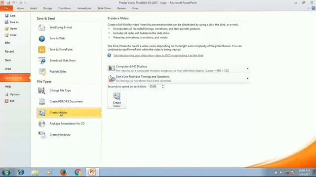This screenshot has height=177, width=316.
Task: Click the Close folder icon in sidebar
Action: pyautogui.click(x=6, y=35)
